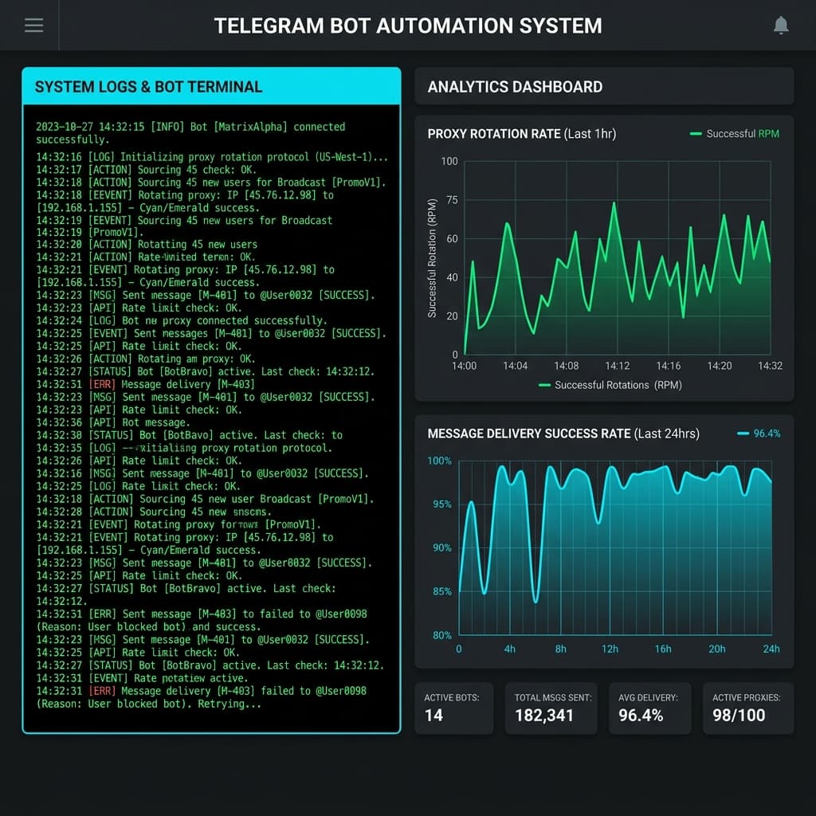Select the System Logs & Bot Terminal header
Screen dimensions: 816x816
point(211,86)
